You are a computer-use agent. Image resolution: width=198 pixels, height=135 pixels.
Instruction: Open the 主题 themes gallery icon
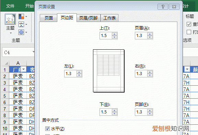(10, 19)
